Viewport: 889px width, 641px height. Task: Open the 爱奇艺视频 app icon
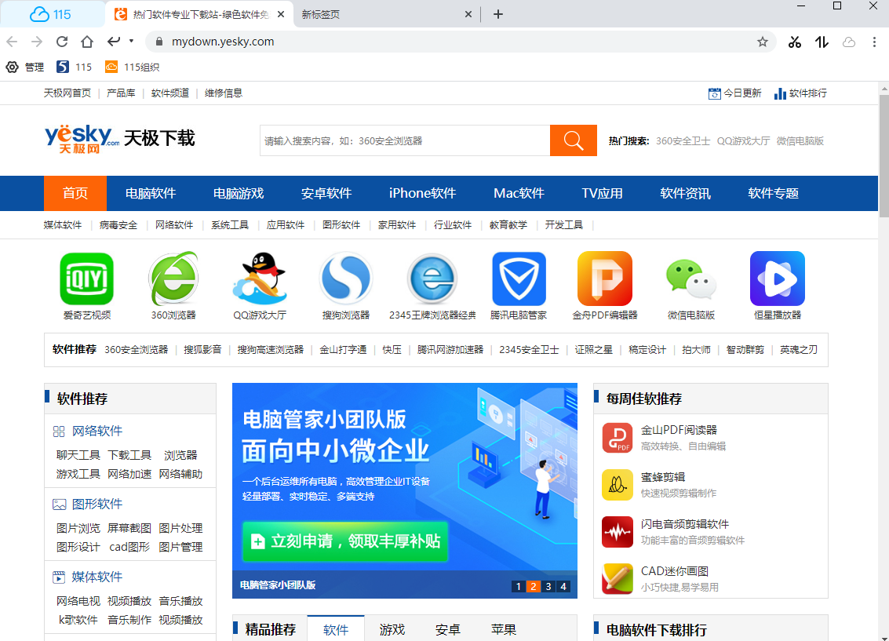pyautogui.click(x=87, y=279)
